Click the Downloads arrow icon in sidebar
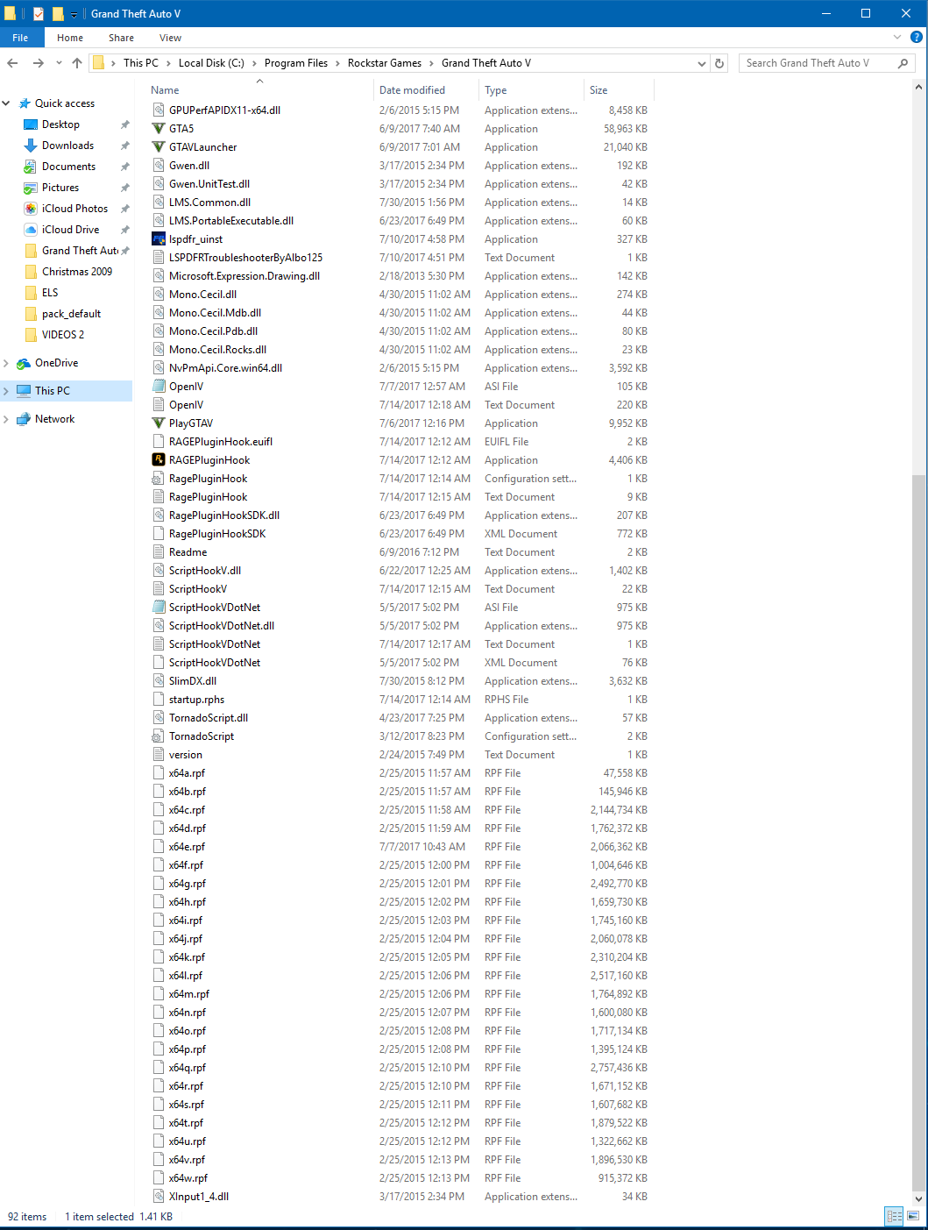This screenshot has height=1230, width=928. click(x=31, y=146)
